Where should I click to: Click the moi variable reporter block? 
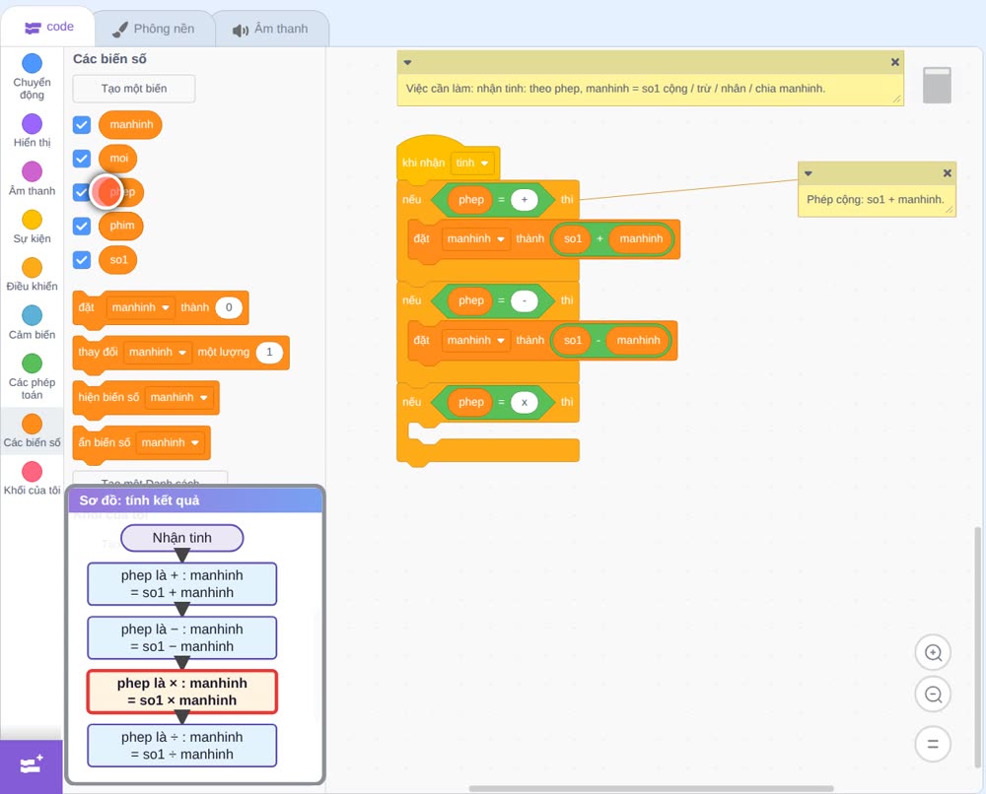coord(118,159)
